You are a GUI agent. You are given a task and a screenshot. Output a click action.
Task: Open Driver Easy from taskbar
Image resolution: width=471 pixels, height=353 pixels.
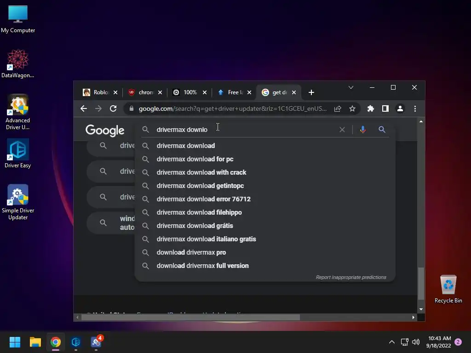coord(76,342)
